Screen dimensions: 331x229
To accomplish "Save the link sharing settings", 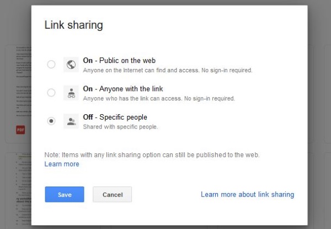I will click(x=65, y=194).
